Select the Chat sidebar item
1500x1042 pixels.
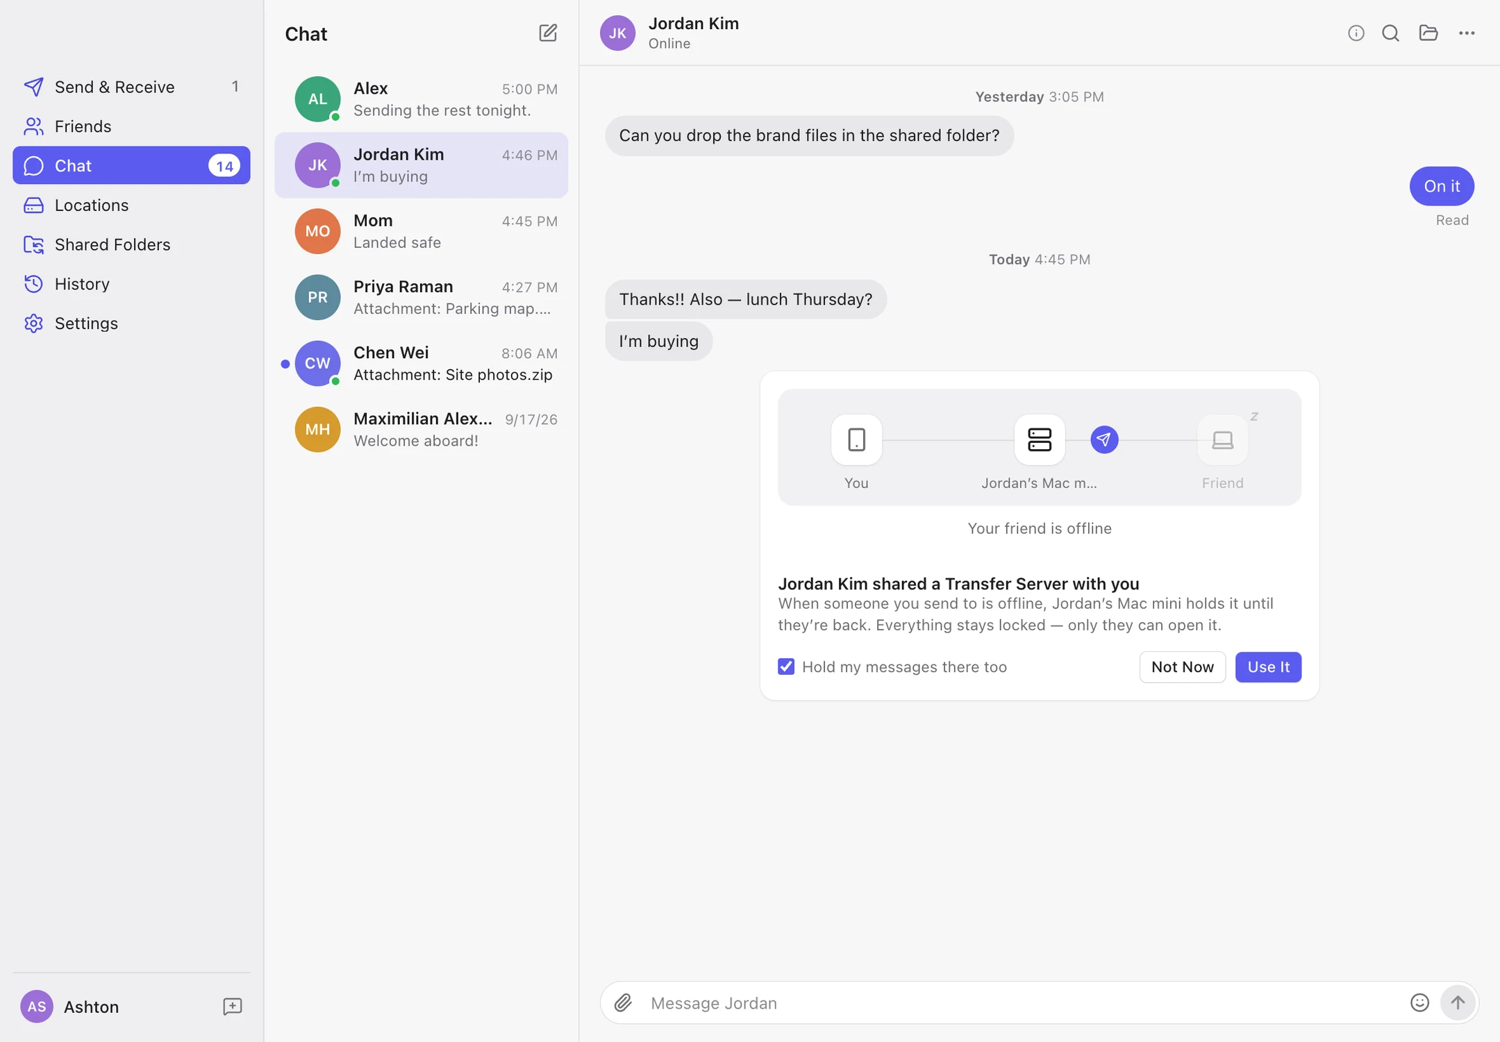click(x=131, y=165)
